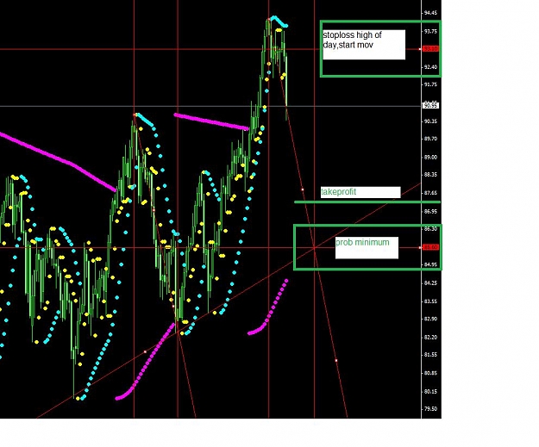The width and height of the screenshot is (539, 447).
Task: Select the 'stoploss high of day,start mov' text label
Action: coord(353,40)
